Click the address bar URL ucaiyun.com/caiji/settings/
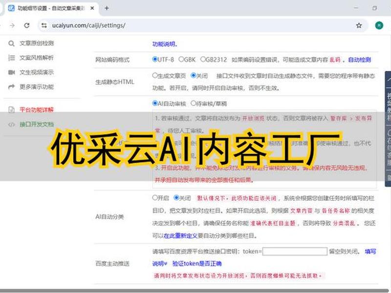391x293 pixels. tap(89, 25)
